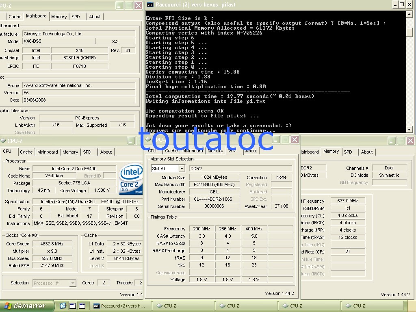The width and height of the screenshot is (416, 312).
Task: Click the PCI-Express graphic interface version field
Action: pos(87,118)
